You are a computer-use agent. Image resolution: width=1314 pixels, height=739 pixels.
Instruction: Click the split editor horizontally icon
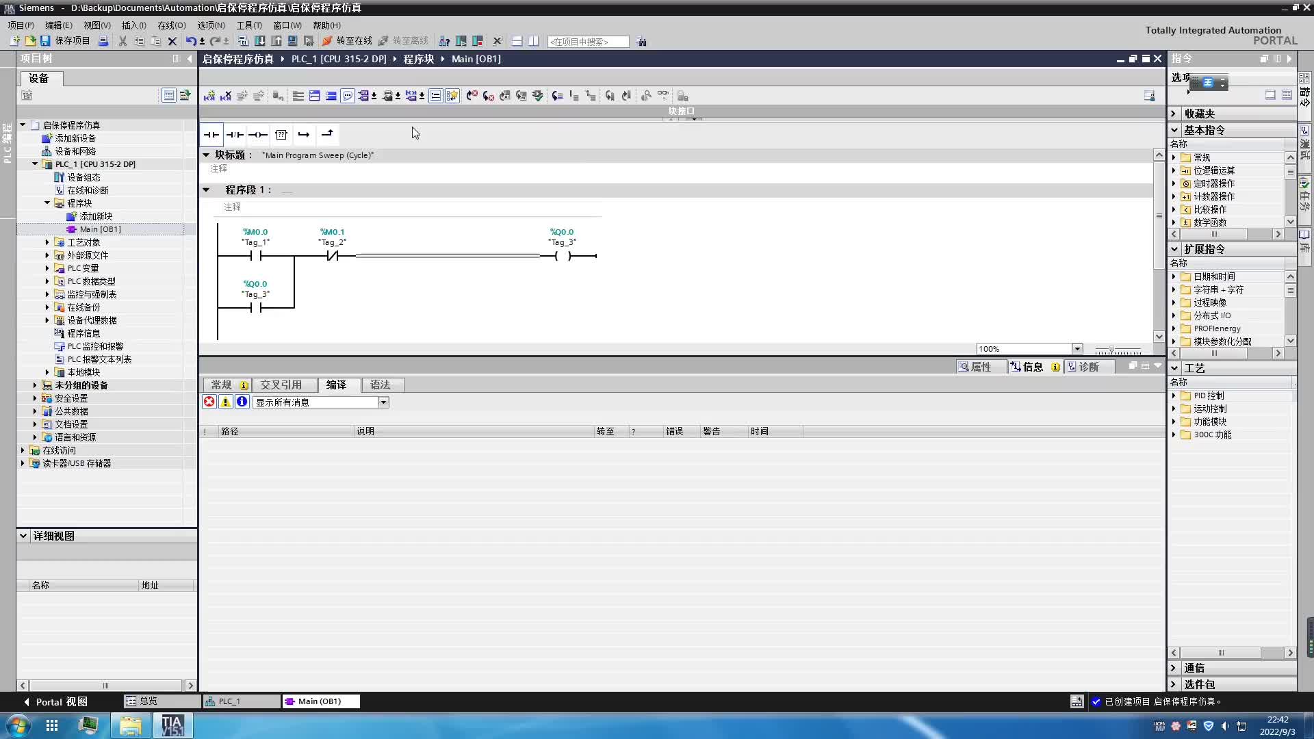pyautogui.click(x=517, y=41)
